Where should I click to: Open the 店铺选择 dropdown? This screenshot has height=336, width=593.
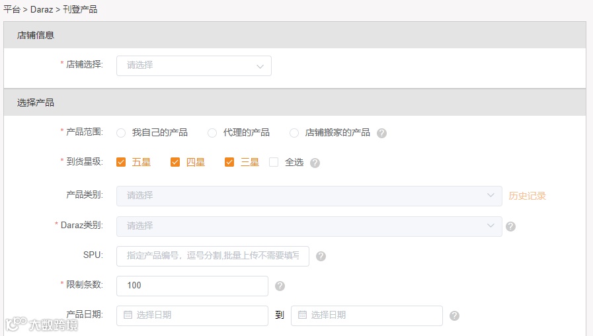(x=194, y=66)
